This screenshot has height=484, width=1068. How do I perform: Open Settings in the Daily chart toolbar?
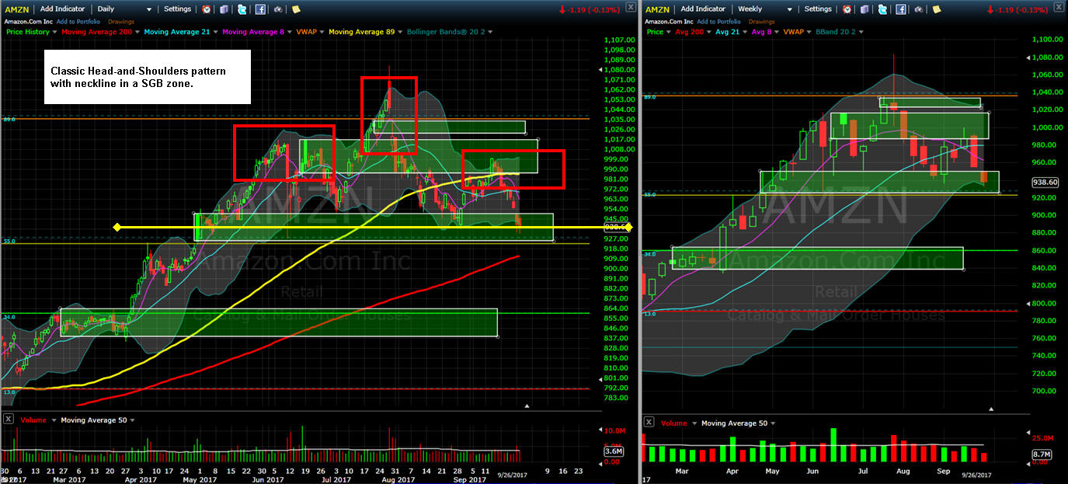(x=177, y=9)
